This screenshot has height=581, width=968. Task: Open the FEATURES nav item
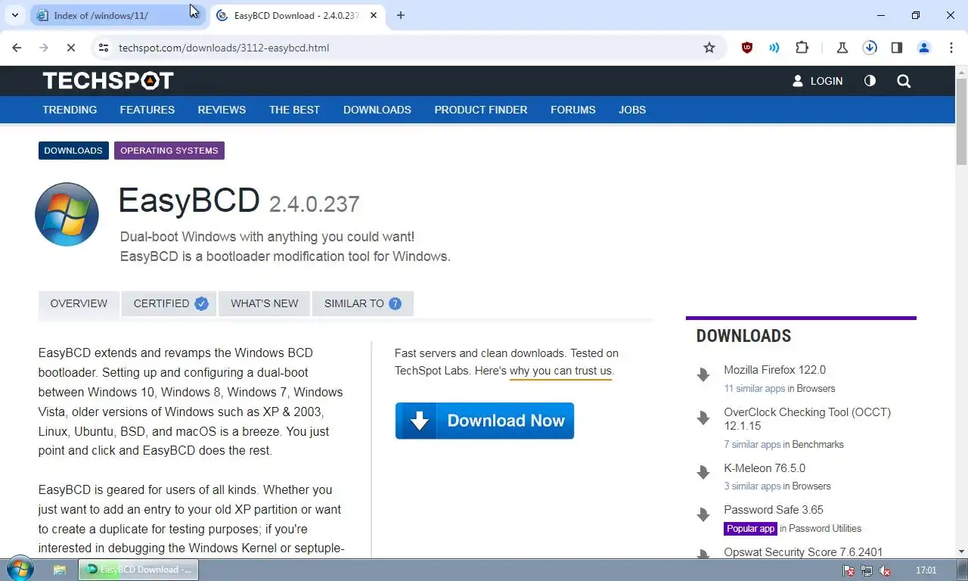point(147,110)
